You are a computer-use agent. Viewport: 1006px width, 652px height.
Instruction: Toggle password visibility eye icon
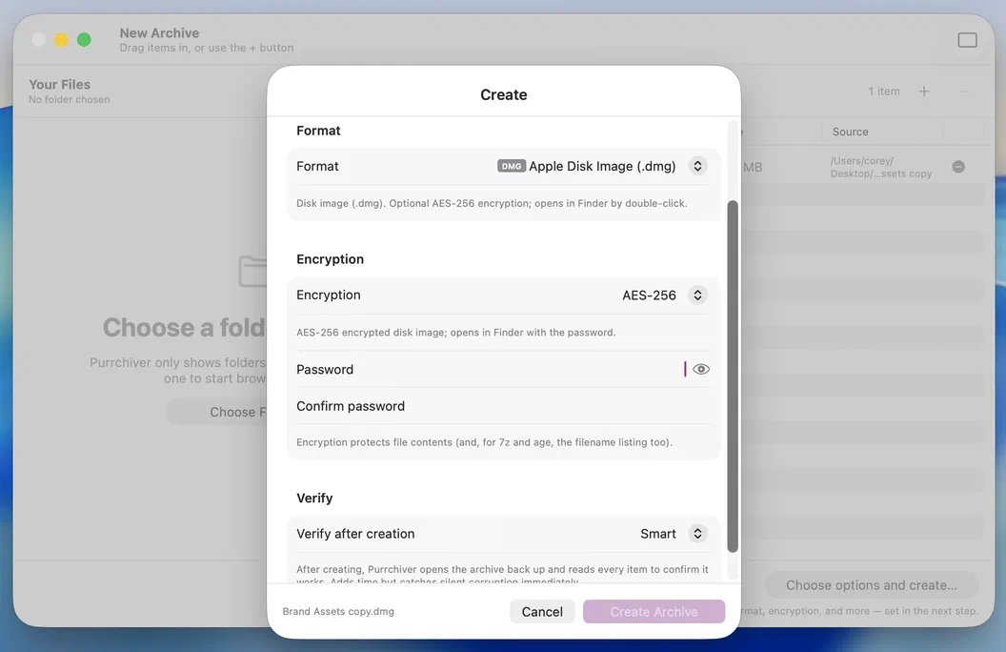click(x=700, y=369)
